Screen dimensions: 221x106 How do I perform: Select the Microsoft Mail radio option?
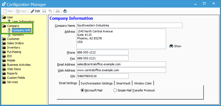tap(91, 90)
